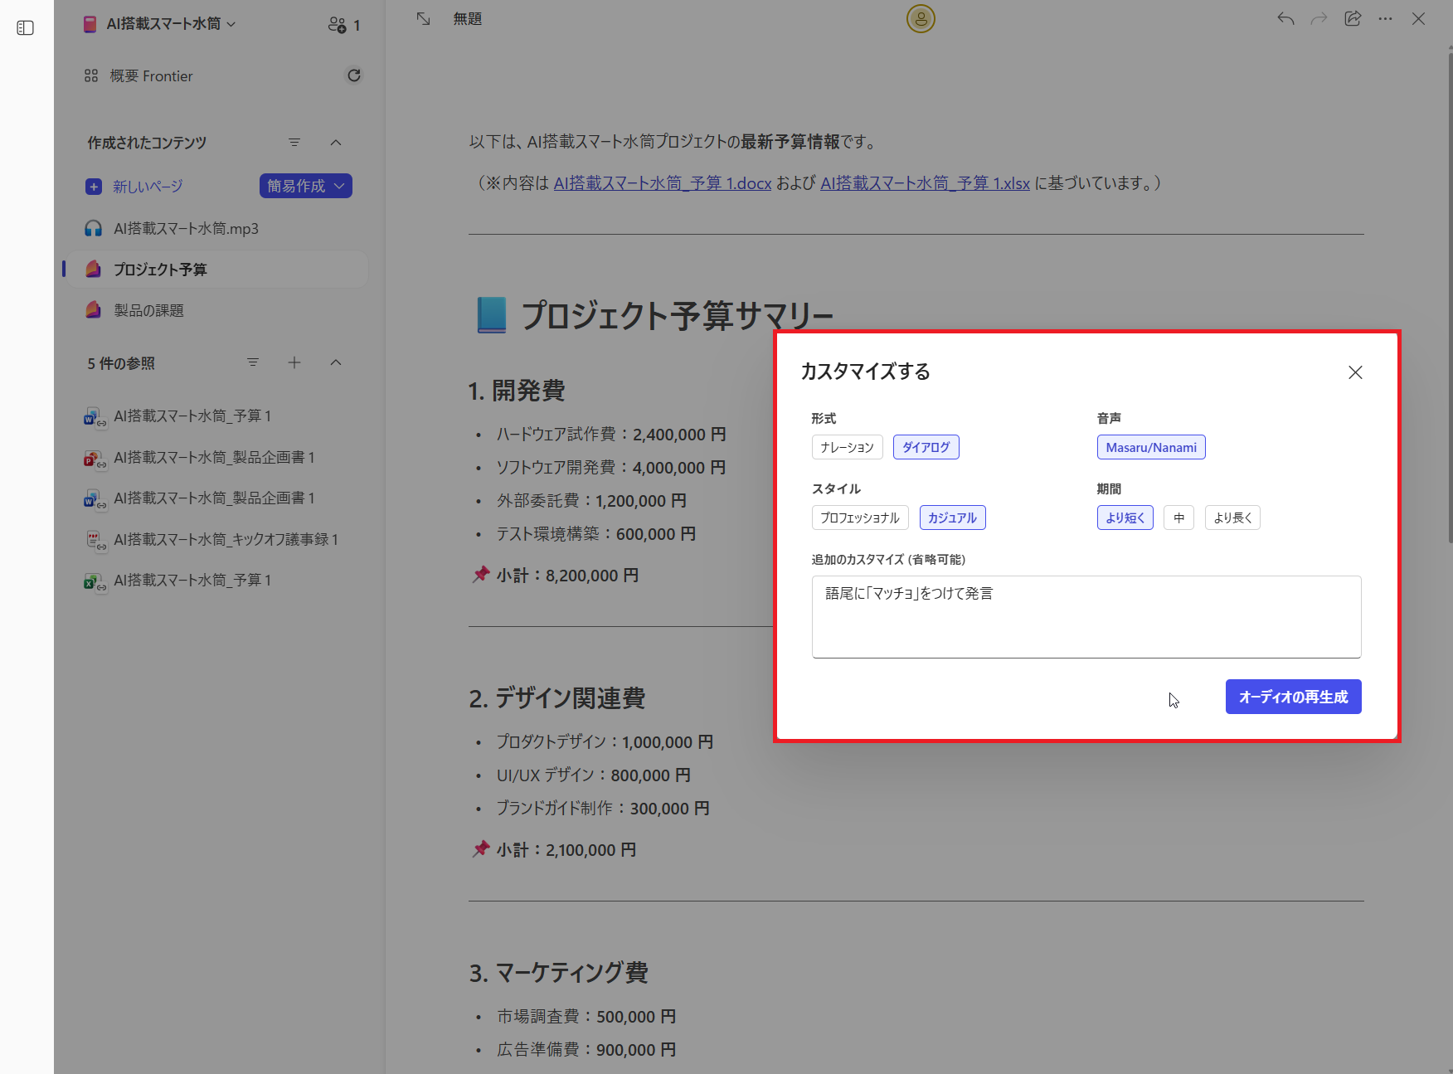Open the AI搭載スマート水筒.mp3 audio file
1453x1074 pixels.
click(185, 228)
